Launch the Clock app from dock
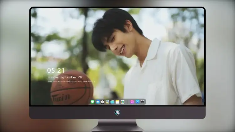This screenshot has width=235, height=132. [102, 102]
